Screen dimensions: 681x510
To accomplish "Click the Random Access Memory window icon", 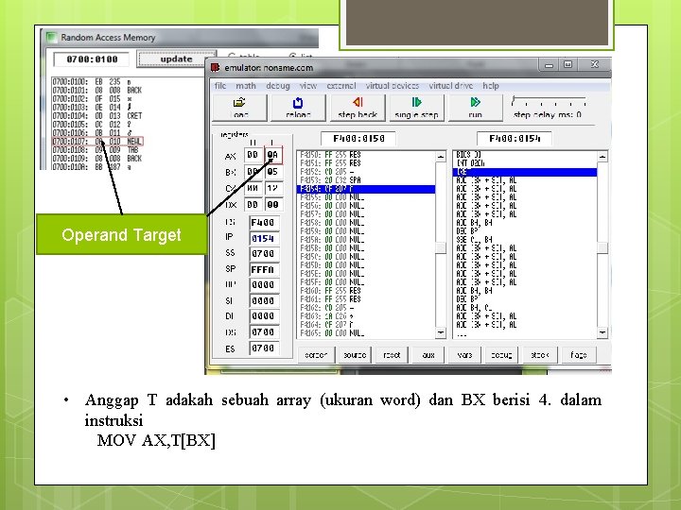I will (x=52, y=37).
